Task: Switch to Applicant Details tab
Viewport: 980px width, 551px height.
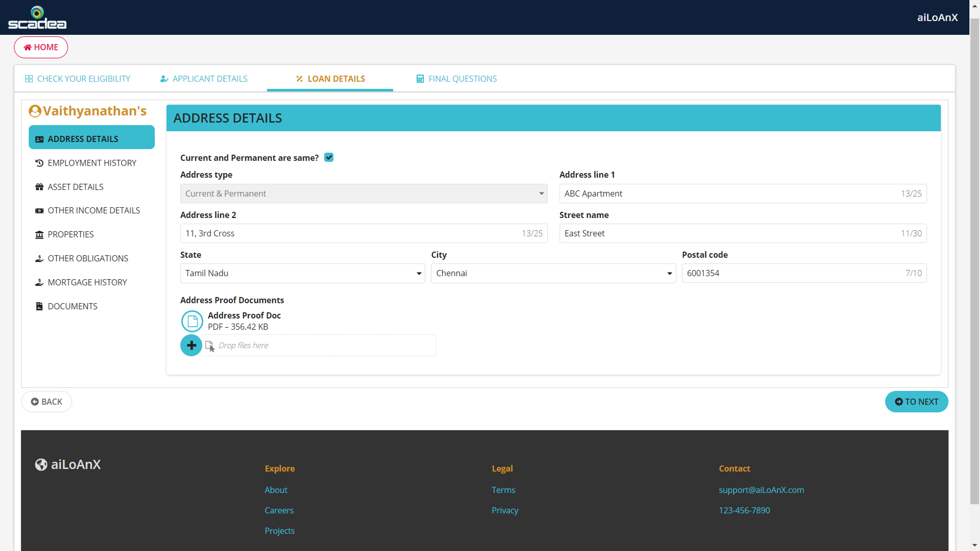Action: (204, 79)
